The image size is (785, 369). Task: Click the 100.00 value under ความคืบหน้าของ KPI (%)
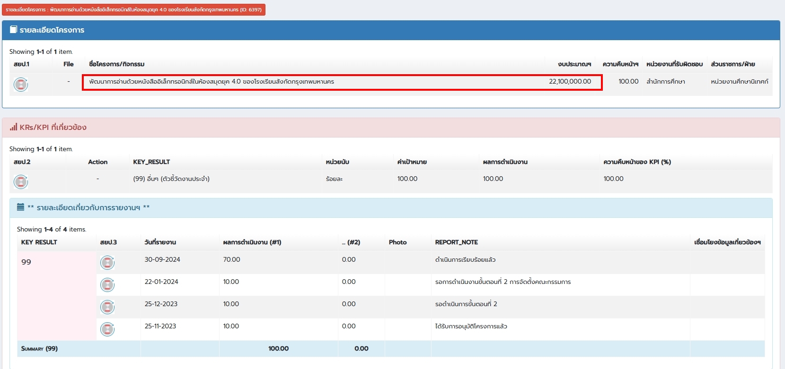coord(613,179)
